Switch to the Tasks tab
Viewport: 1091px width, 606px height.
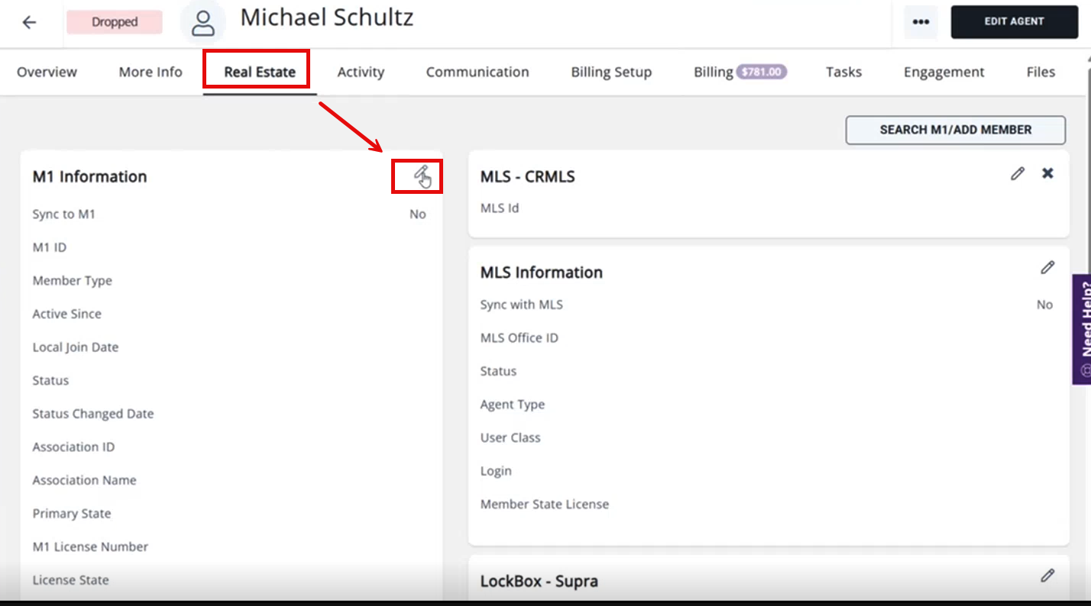tap(843, 72)
